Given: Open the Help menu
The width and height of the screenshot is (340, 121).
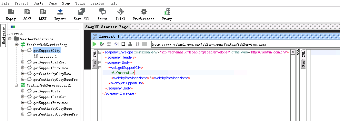Looking at the screenshot, I should point(114,3).
